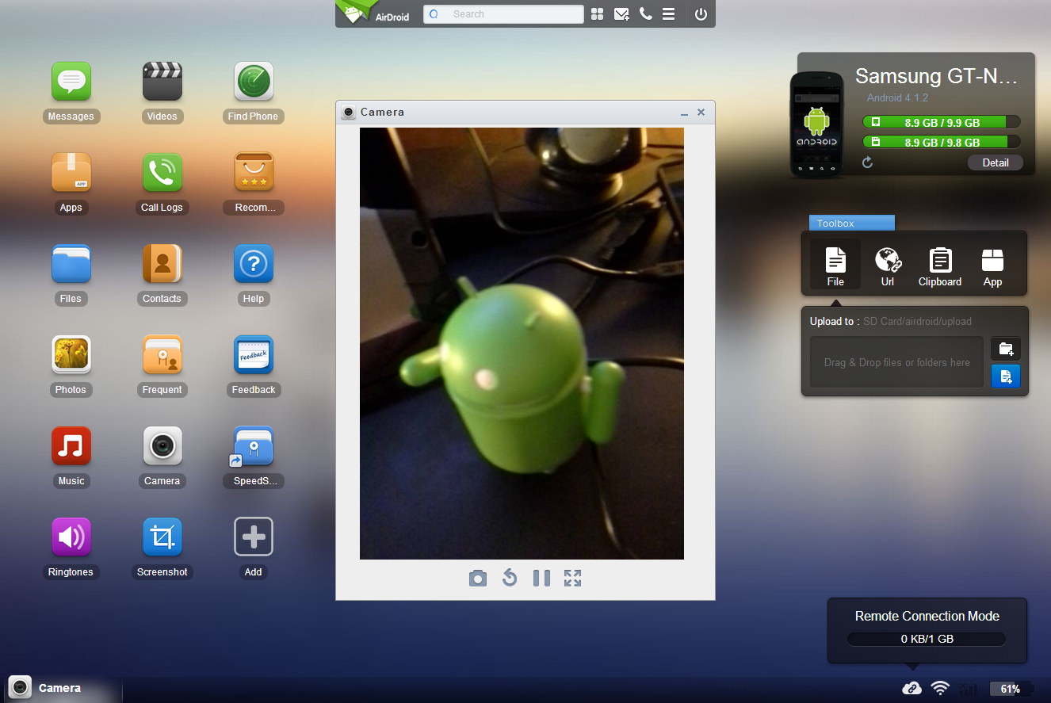Check messages via the envelope icon

[x=621, y=13]
